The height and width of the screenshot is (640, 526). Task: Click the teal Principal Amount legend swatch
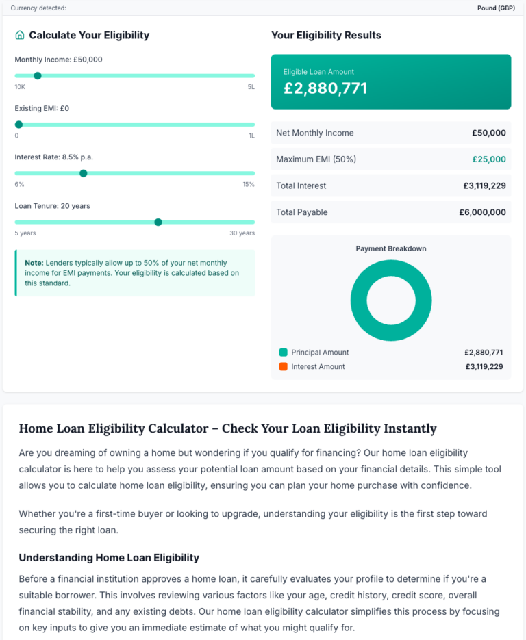[x=283, y=353]
